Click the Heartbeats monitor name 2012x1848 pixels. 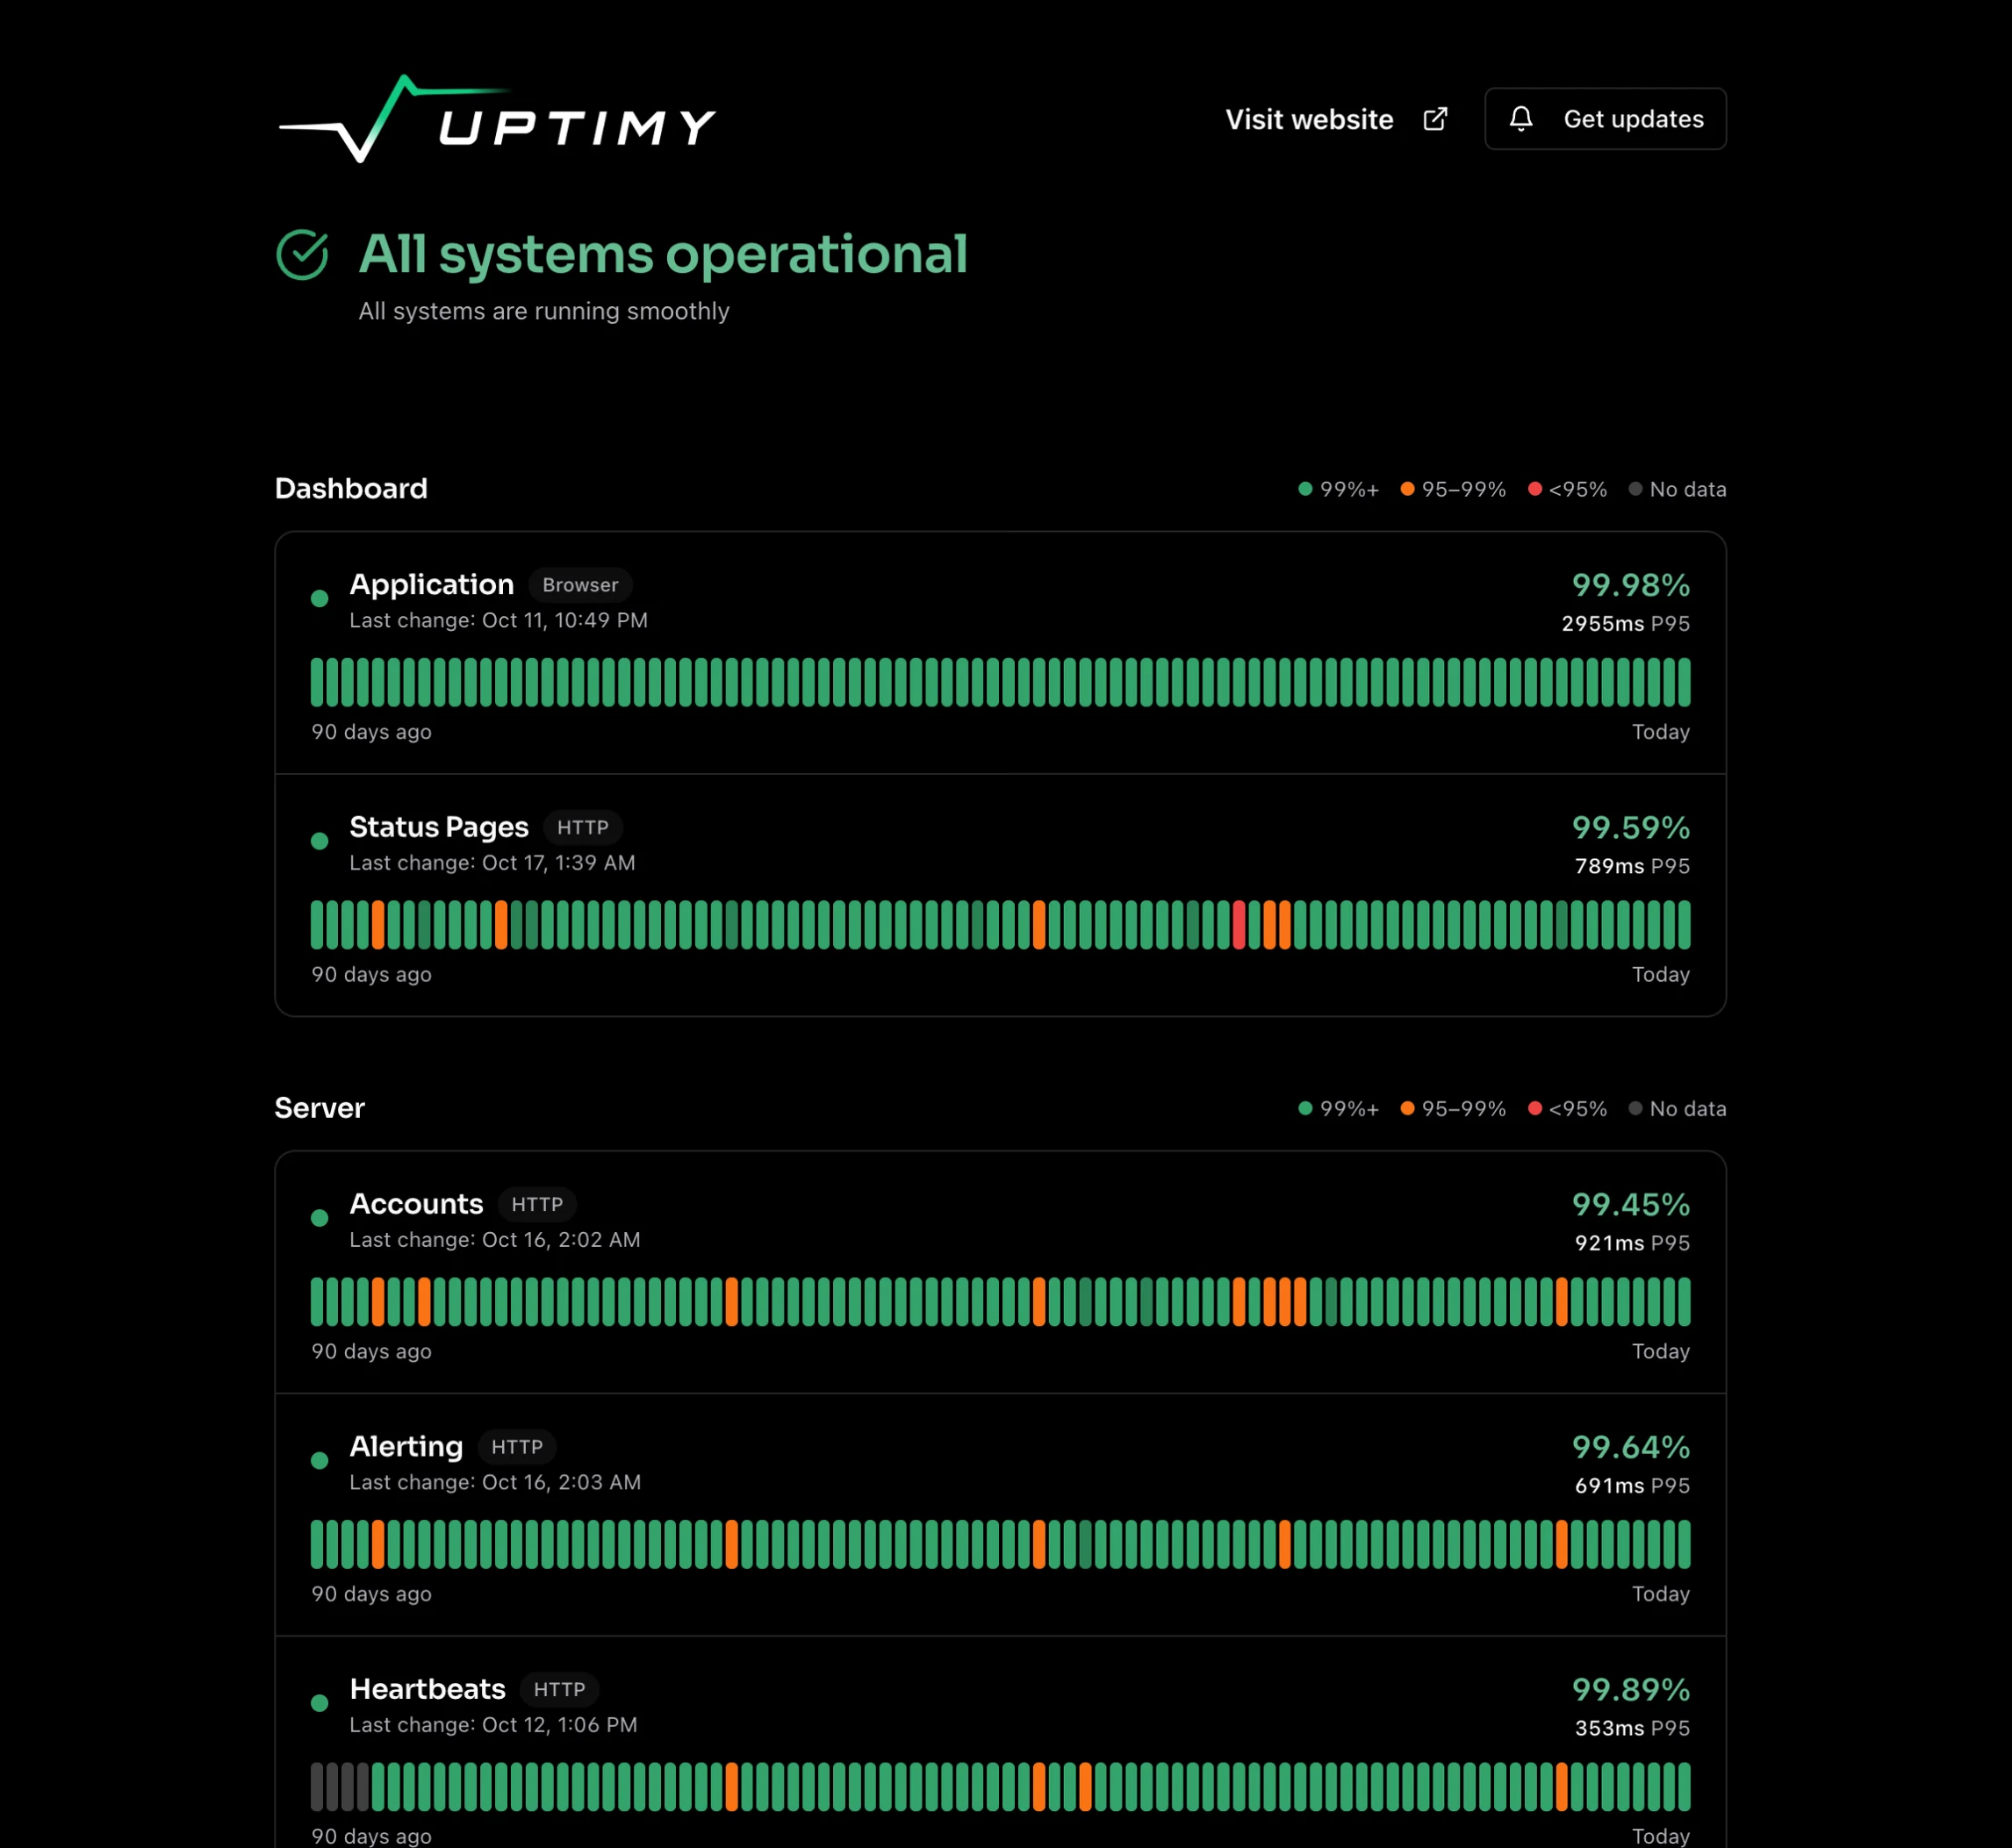click(x=428, y=1689)
